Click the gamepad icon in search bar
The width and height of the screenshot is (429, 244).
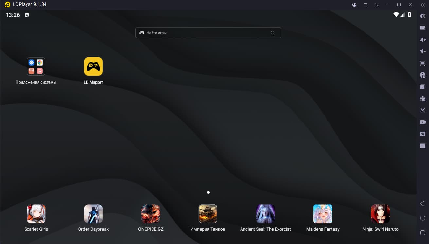tap(142, 33)
